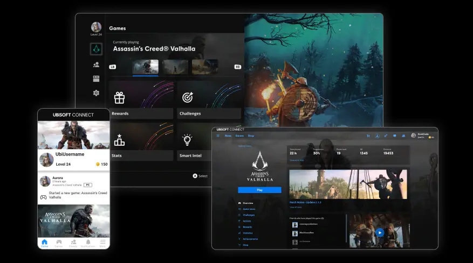The image size is (473, 263).
Task: Tap the Notifications tab in mobile app
Action: [88, 243]
